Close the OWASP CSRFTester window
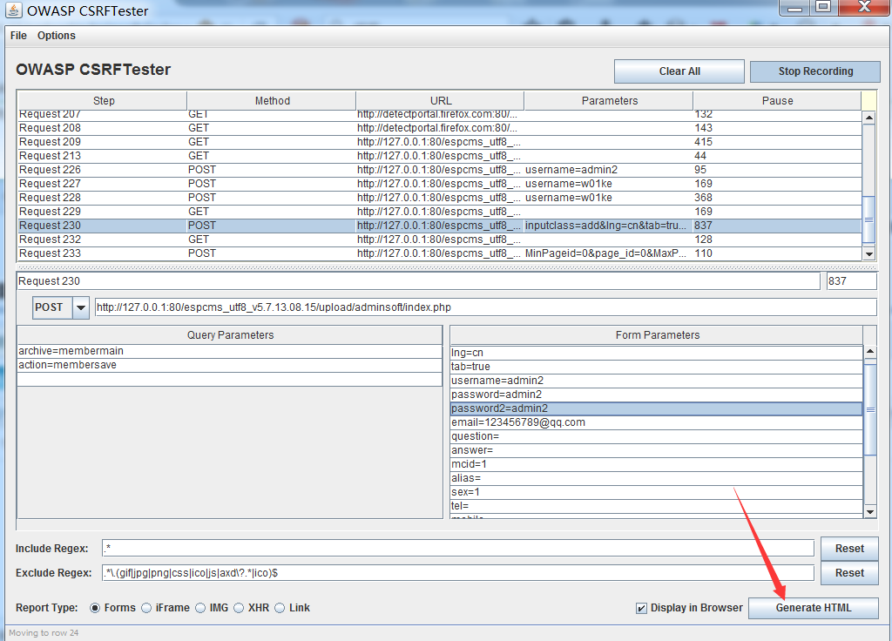Screen dimensions: 892x641 [864, 7]
